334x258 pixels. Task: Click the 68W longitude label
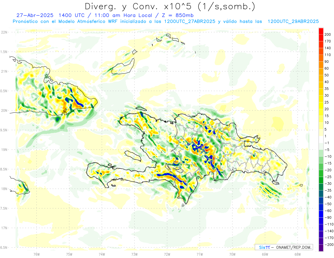pyautogui.click(x=298, y=254)
